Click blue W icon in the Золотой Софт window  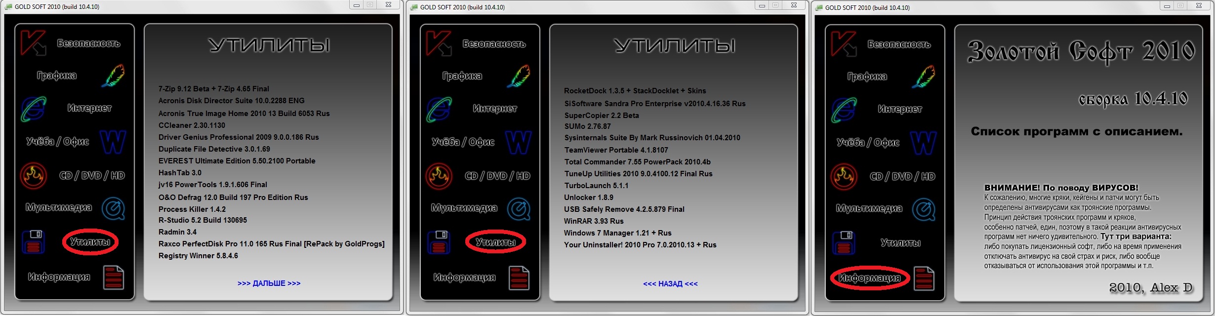point(924,143)
